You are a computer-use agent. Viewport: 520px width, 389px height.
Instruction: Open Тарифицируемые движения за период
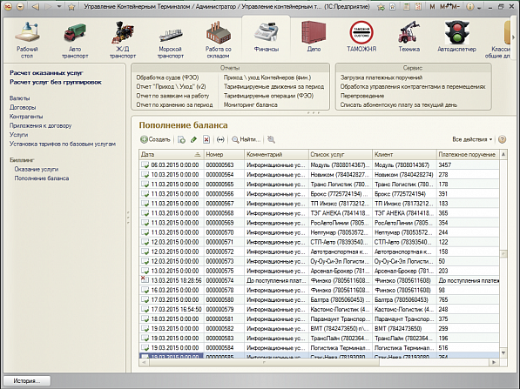coord(274,86)
